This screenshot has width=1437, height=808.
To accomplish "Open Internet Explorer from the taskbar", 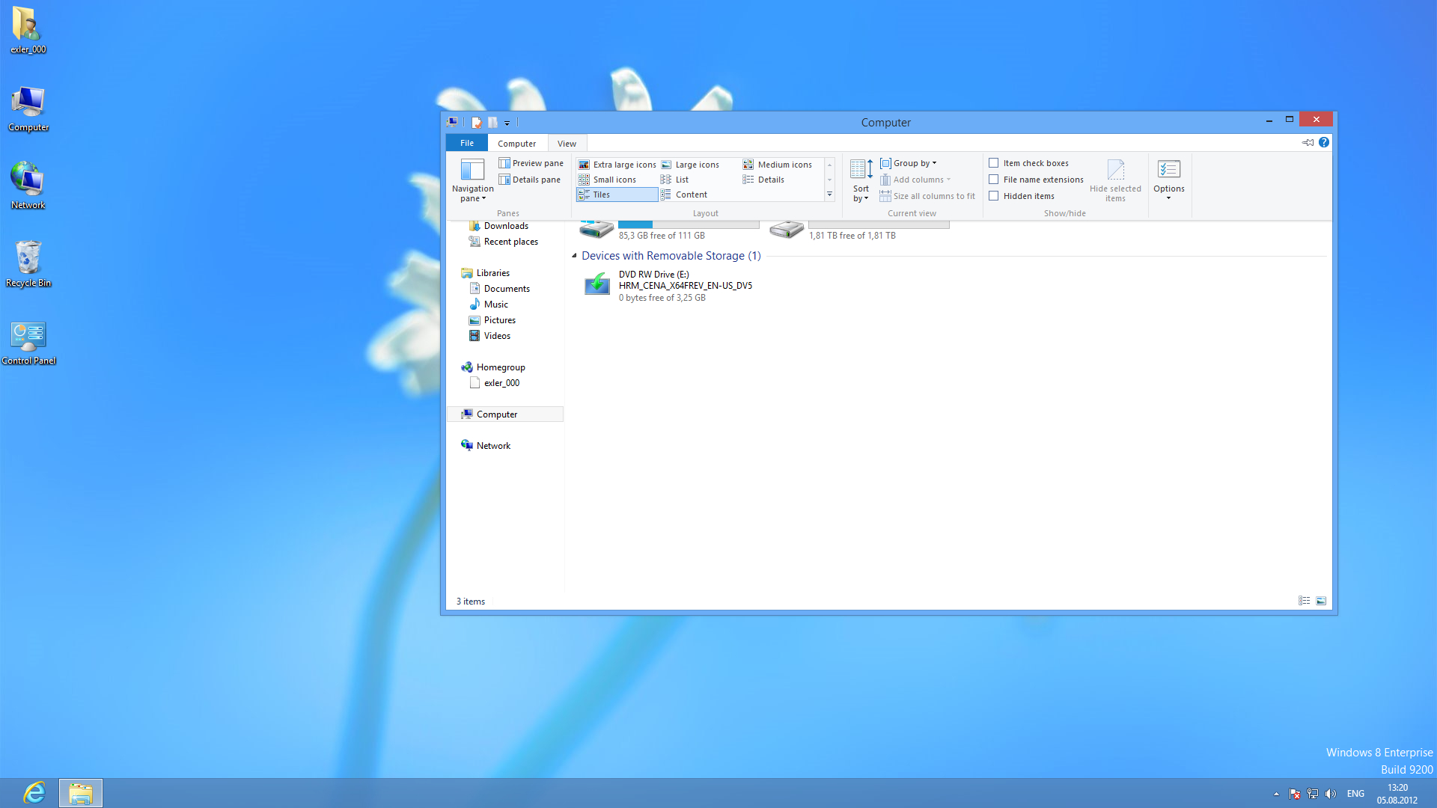I will click(34, 792).
